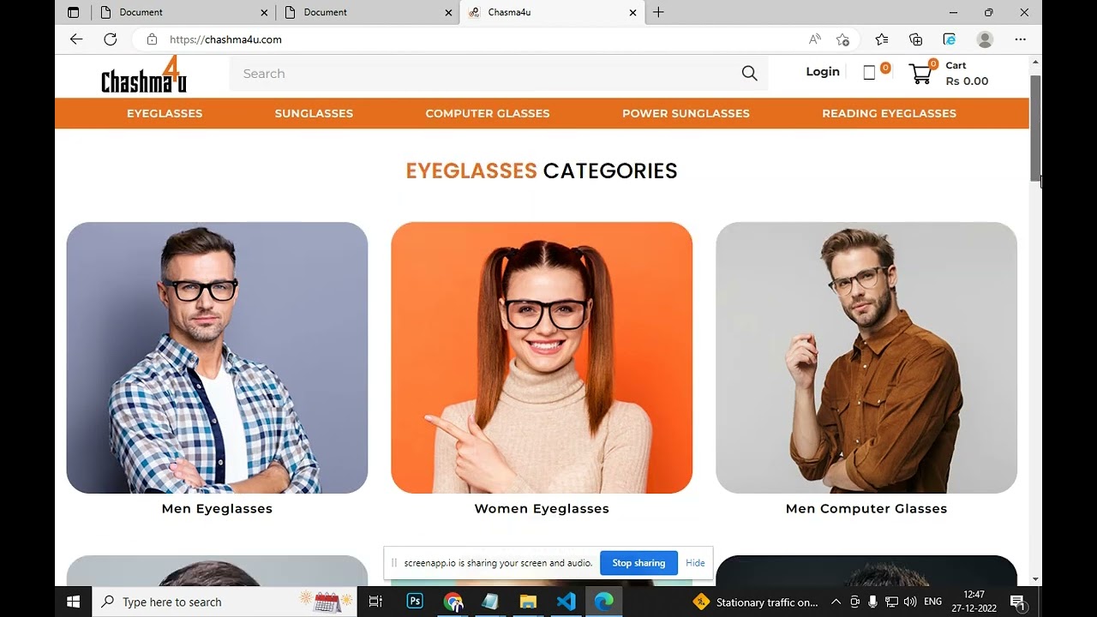
Task: Open Google Chrome from the taskbar
Action: coord(453,602)
